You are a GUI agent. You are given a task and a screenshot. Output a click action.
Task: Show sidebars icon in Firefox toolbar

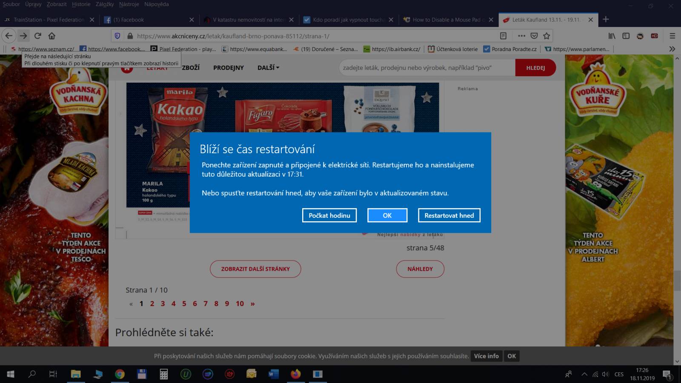coord(626,36)
